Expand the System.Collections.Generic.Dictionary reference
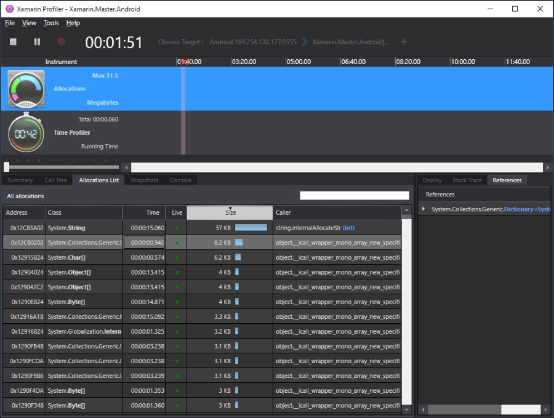The height and width of the screenshot is (418, 554). coord(424,209)
